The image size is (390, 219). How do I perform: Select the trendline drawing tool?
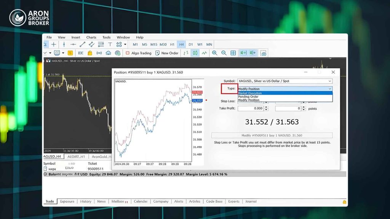coord(82,44)
